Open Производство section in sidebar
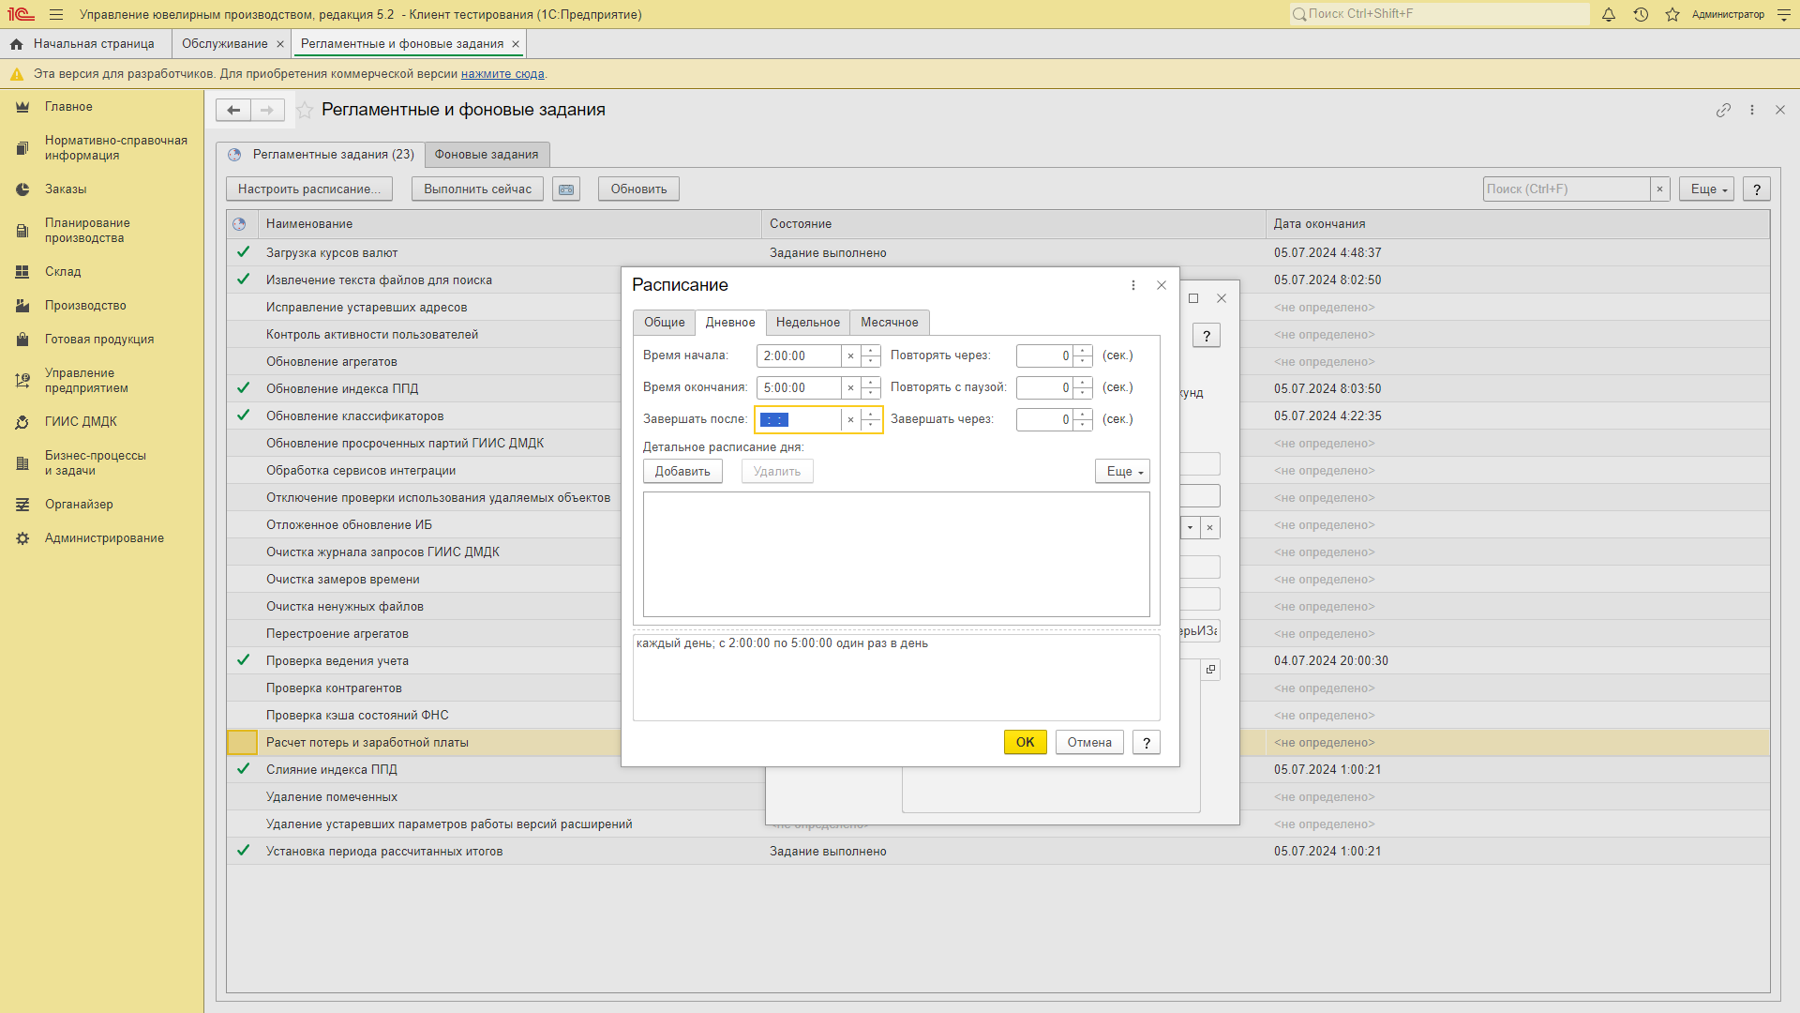 click(x=101, y=306)
